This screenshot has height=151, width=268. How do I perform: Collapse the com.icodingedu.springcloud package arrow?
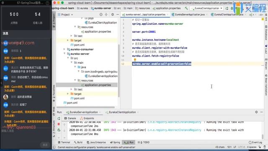click(x=79, y=71)
